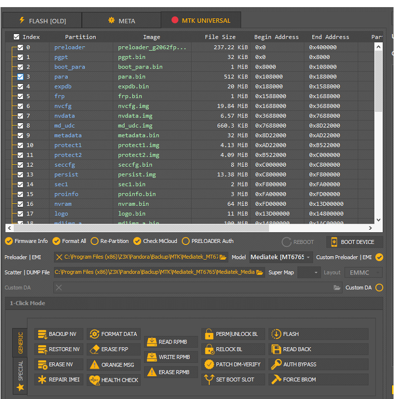Disable the Format All option
Image resolution: width=394 pixels, height=399 pixels.
coord(69,241)
